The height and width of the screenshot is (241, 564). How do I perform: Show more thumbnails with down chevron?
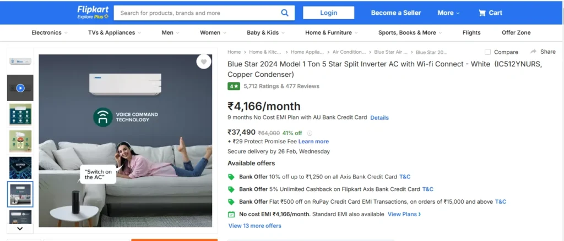coord(20,228)
